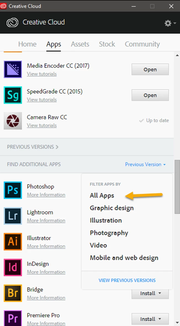
Task: Click the InDesign Id icon
Action: point(13,268)
